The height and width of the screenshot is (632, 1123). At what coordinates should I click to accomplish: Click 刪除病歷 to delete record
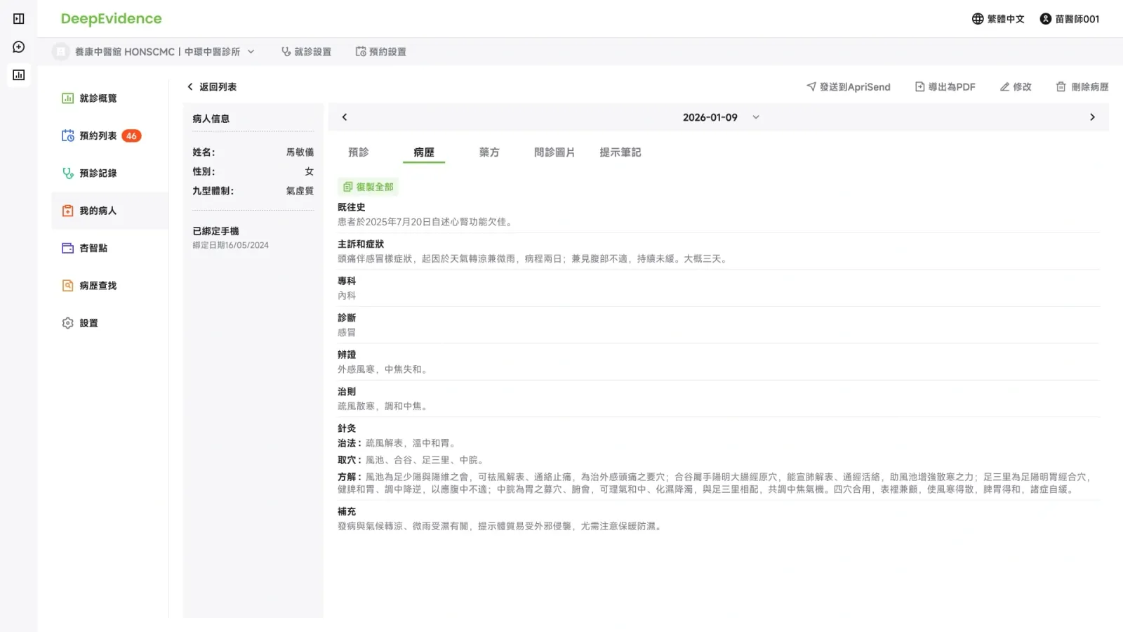[1082, 87]
